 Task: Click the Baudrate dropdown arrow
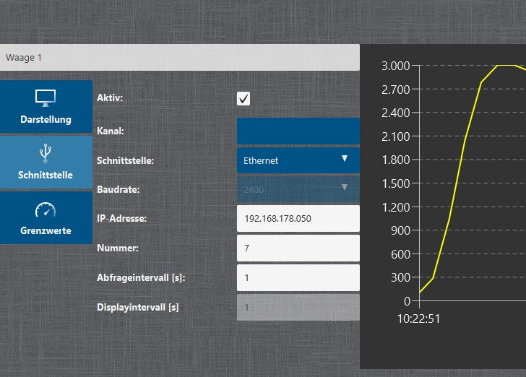(x=345, y=187)
